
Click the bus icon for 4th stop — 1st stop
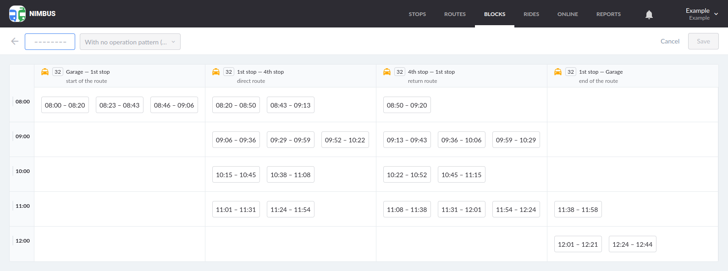(387, 72)
